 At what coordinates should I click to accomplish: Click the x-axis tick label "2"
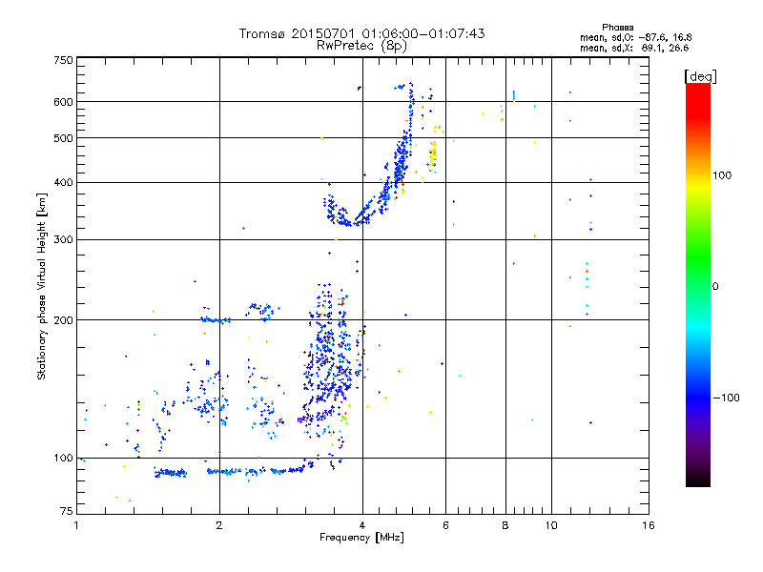coord(219,525)
